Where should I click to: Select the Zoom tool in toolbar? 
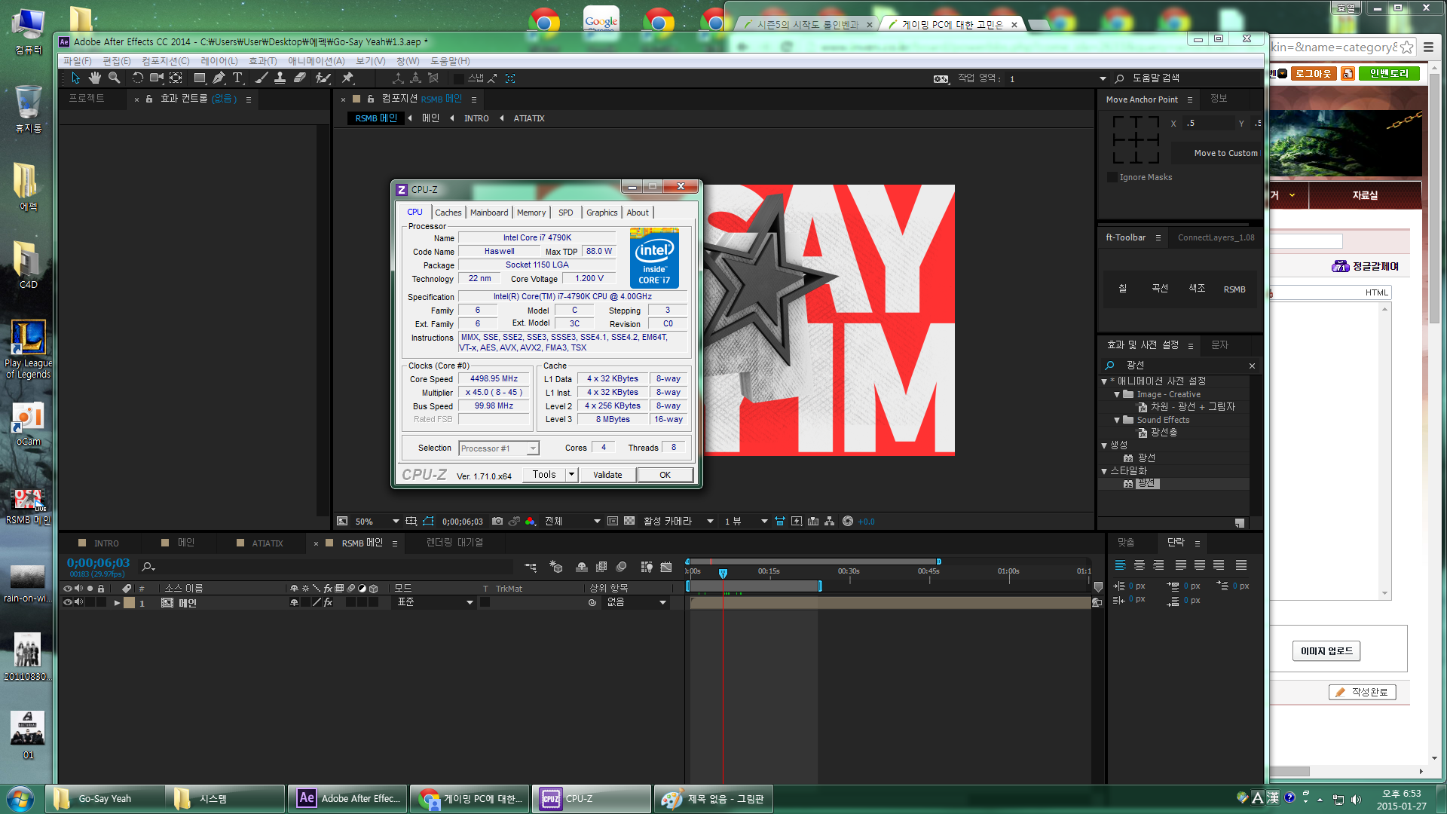(114, 78)
